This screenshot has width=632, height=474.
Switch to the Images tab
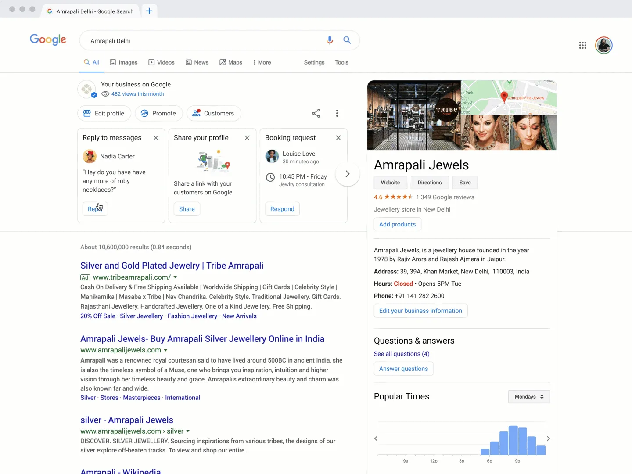click(124, 62)
